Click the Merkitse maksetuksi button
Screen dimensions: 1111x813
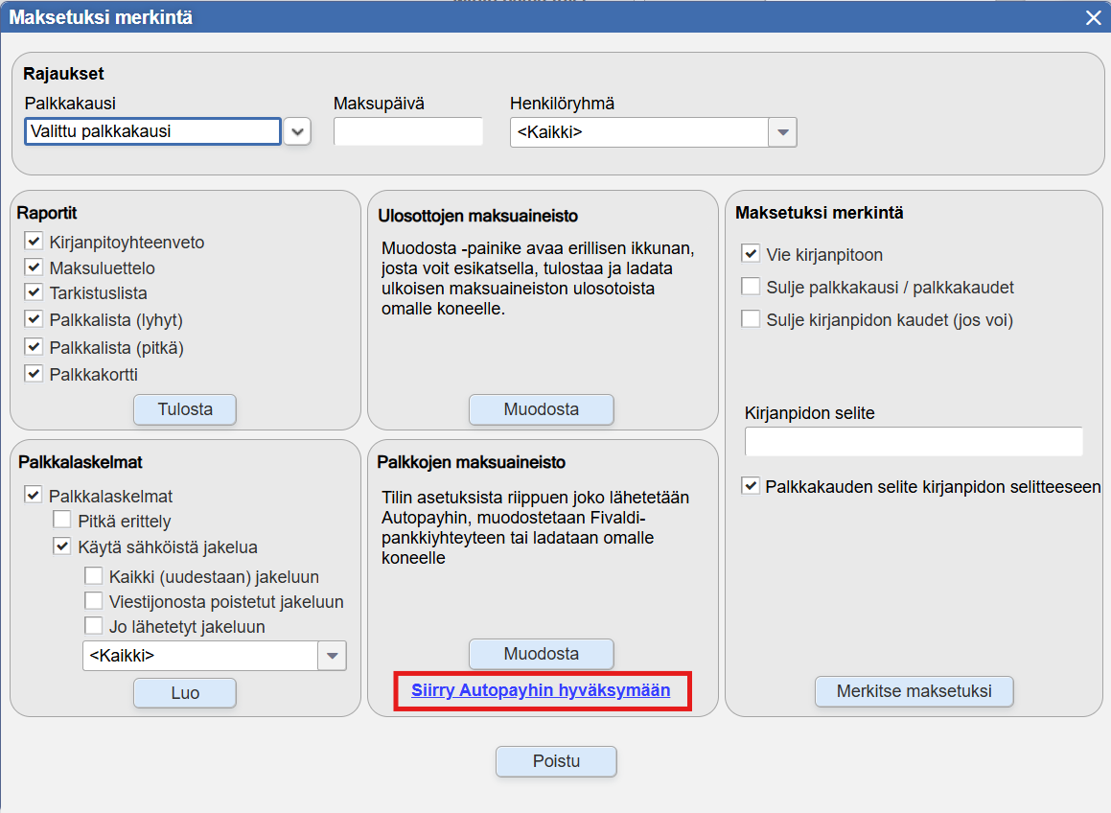[x=914, y=691]
